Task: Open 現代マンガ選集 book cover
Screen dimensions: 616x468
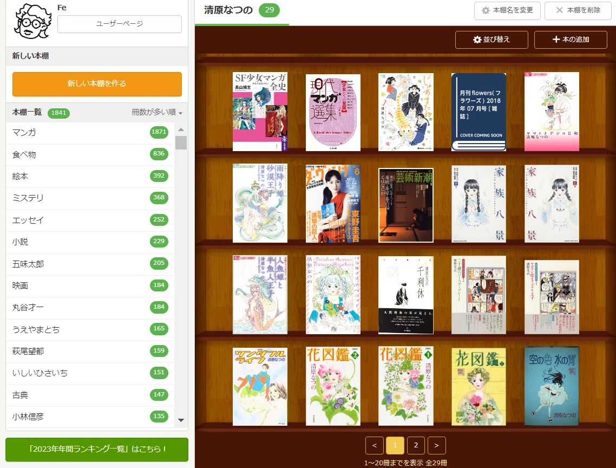Action: tap(333, 113)
